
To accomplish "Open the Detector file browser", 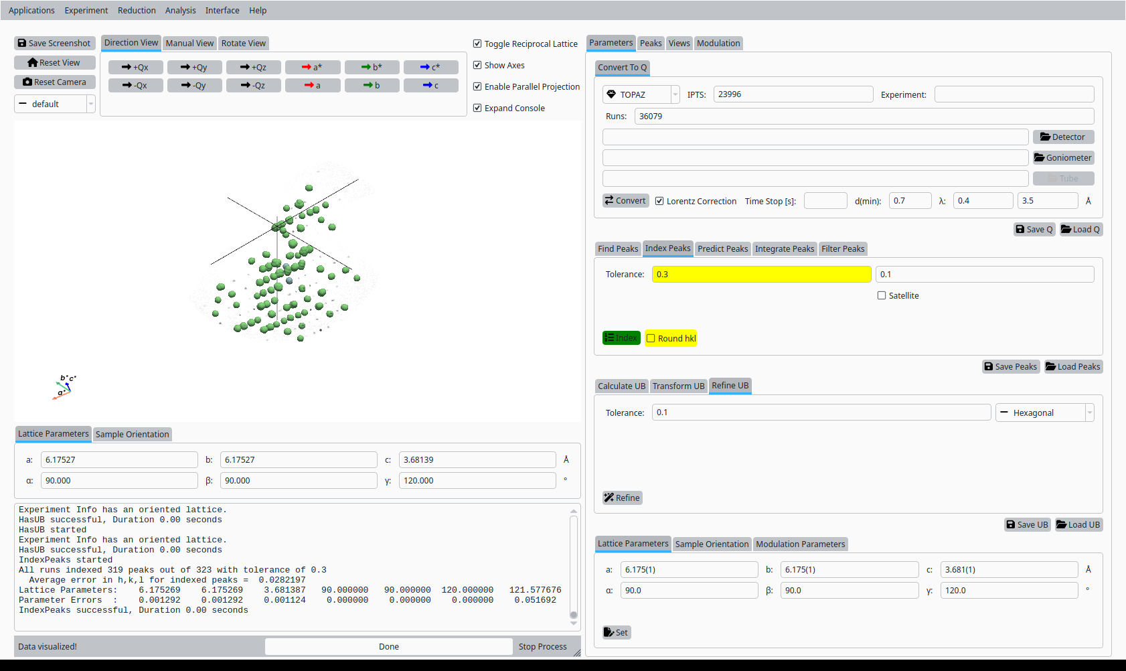I will click(1063, 137).
